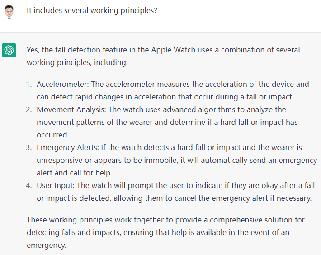
Task: Click the list number "4." marker
Action: [x=29, y=185]
